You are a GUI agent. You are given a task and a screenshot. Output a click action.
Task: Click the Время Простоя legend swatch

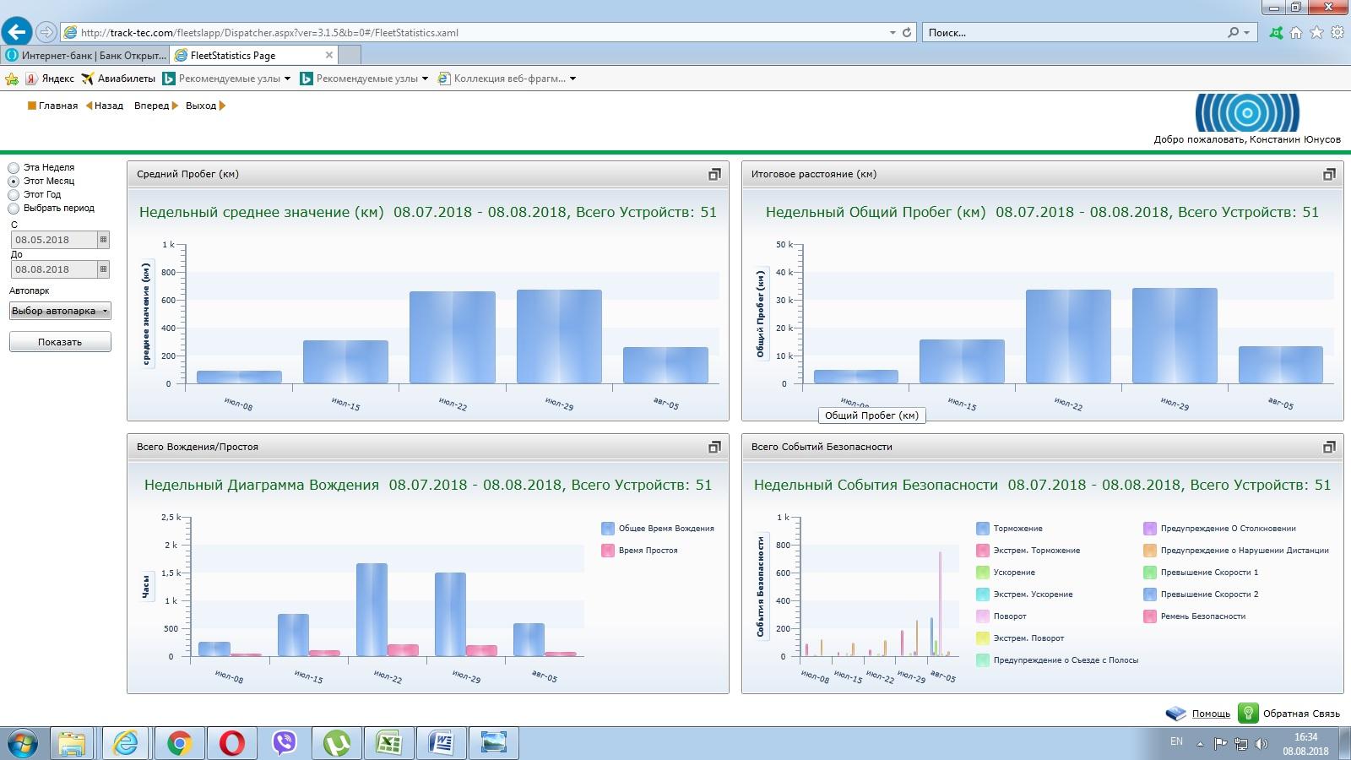pos(608,551)
